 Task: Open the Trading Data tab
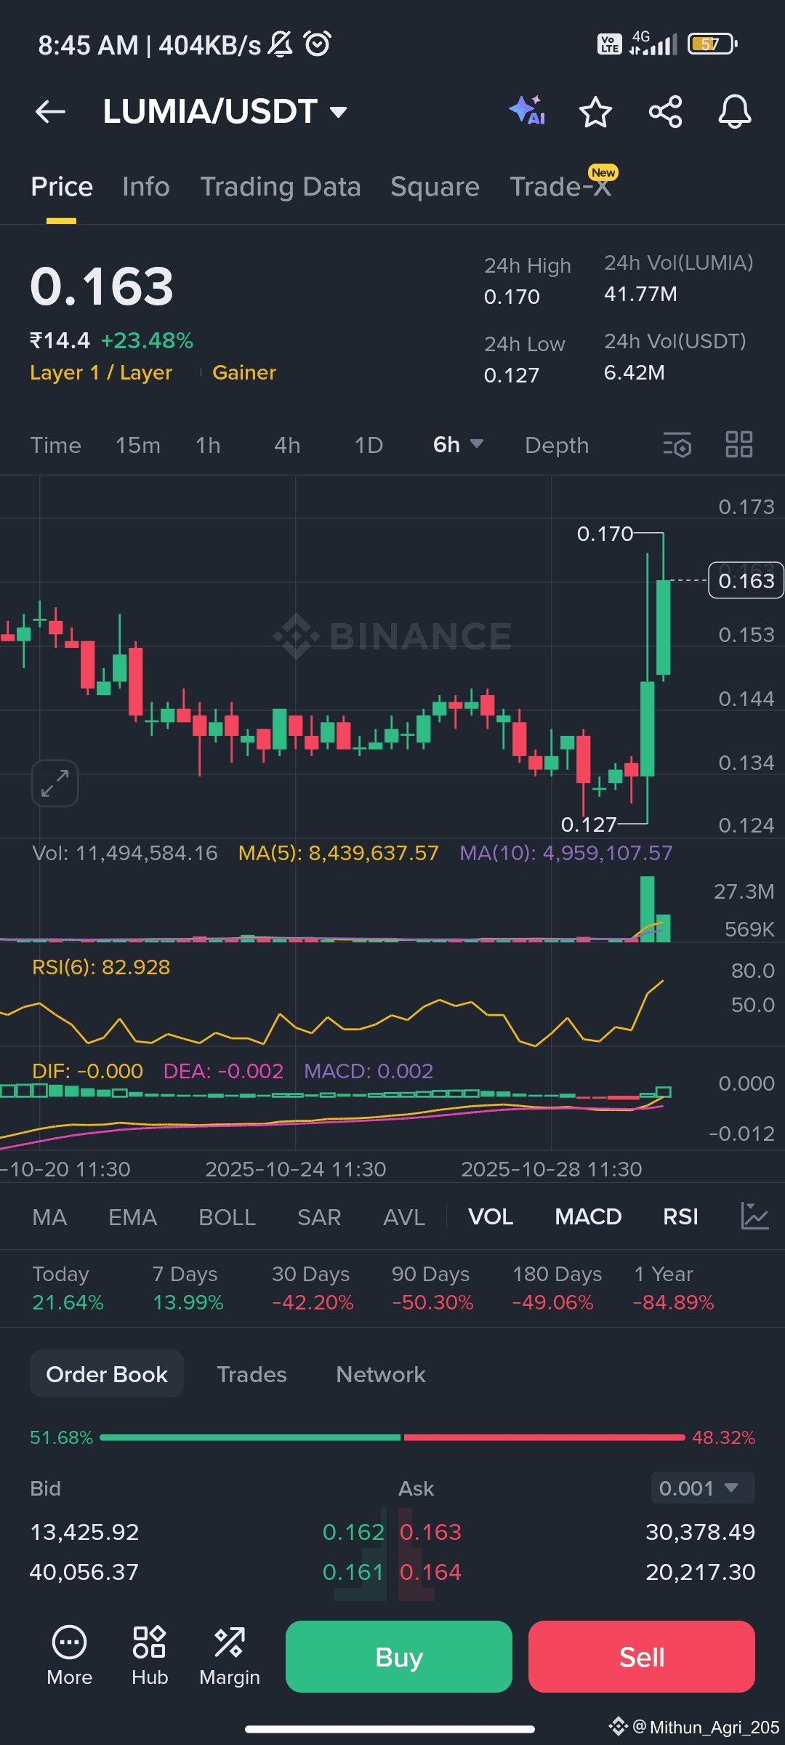281,187
